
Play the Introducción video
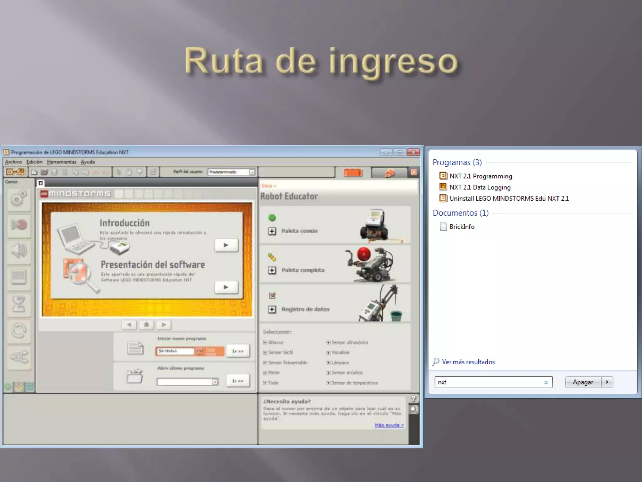click(226, 245)
